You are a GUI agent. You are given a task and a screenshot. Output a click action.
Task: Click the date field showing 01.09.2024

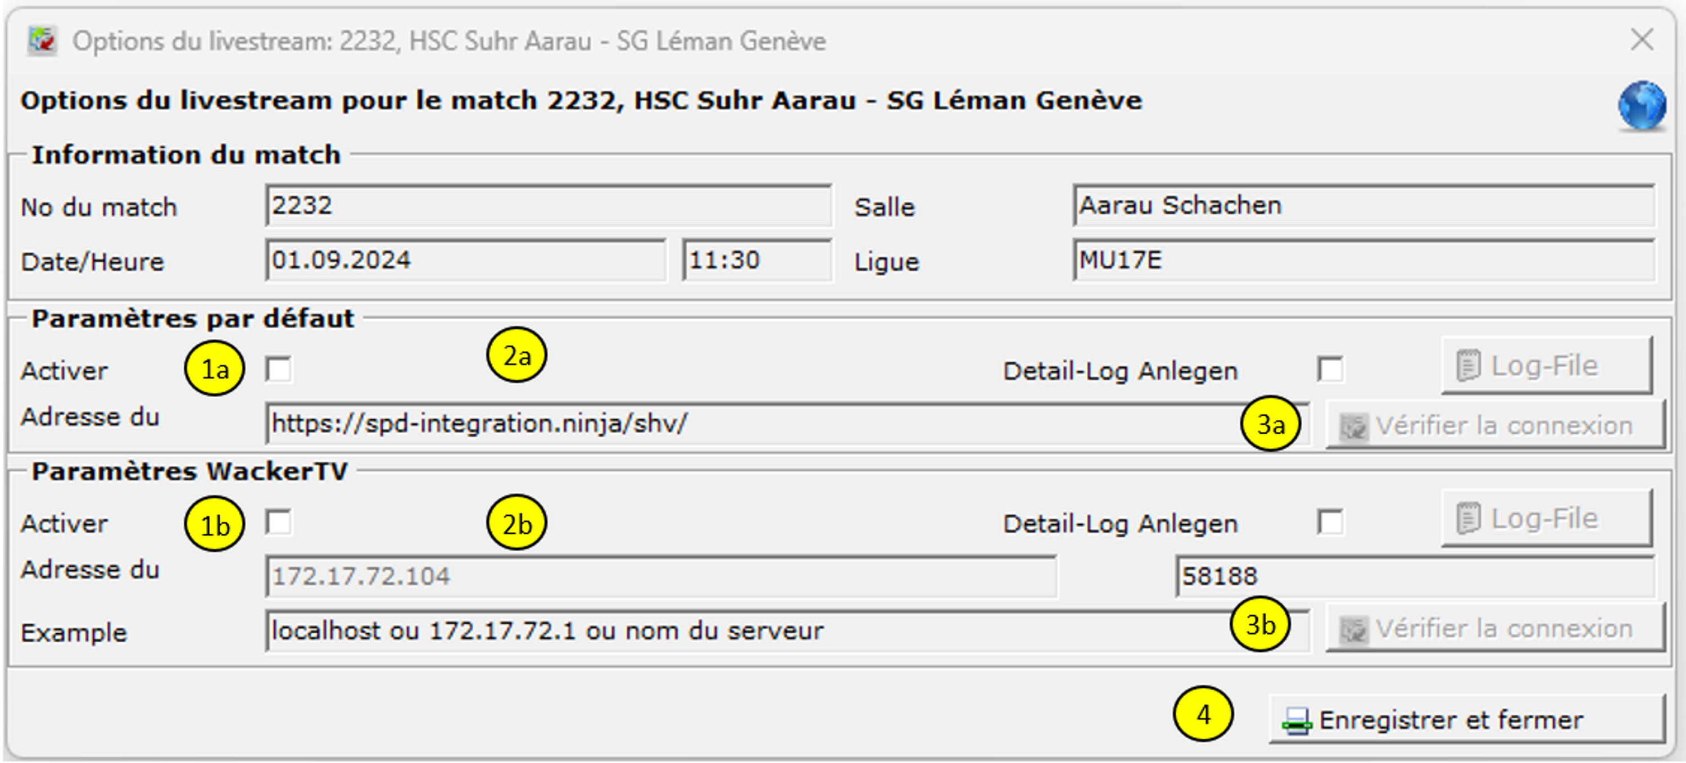click(465, 261)
